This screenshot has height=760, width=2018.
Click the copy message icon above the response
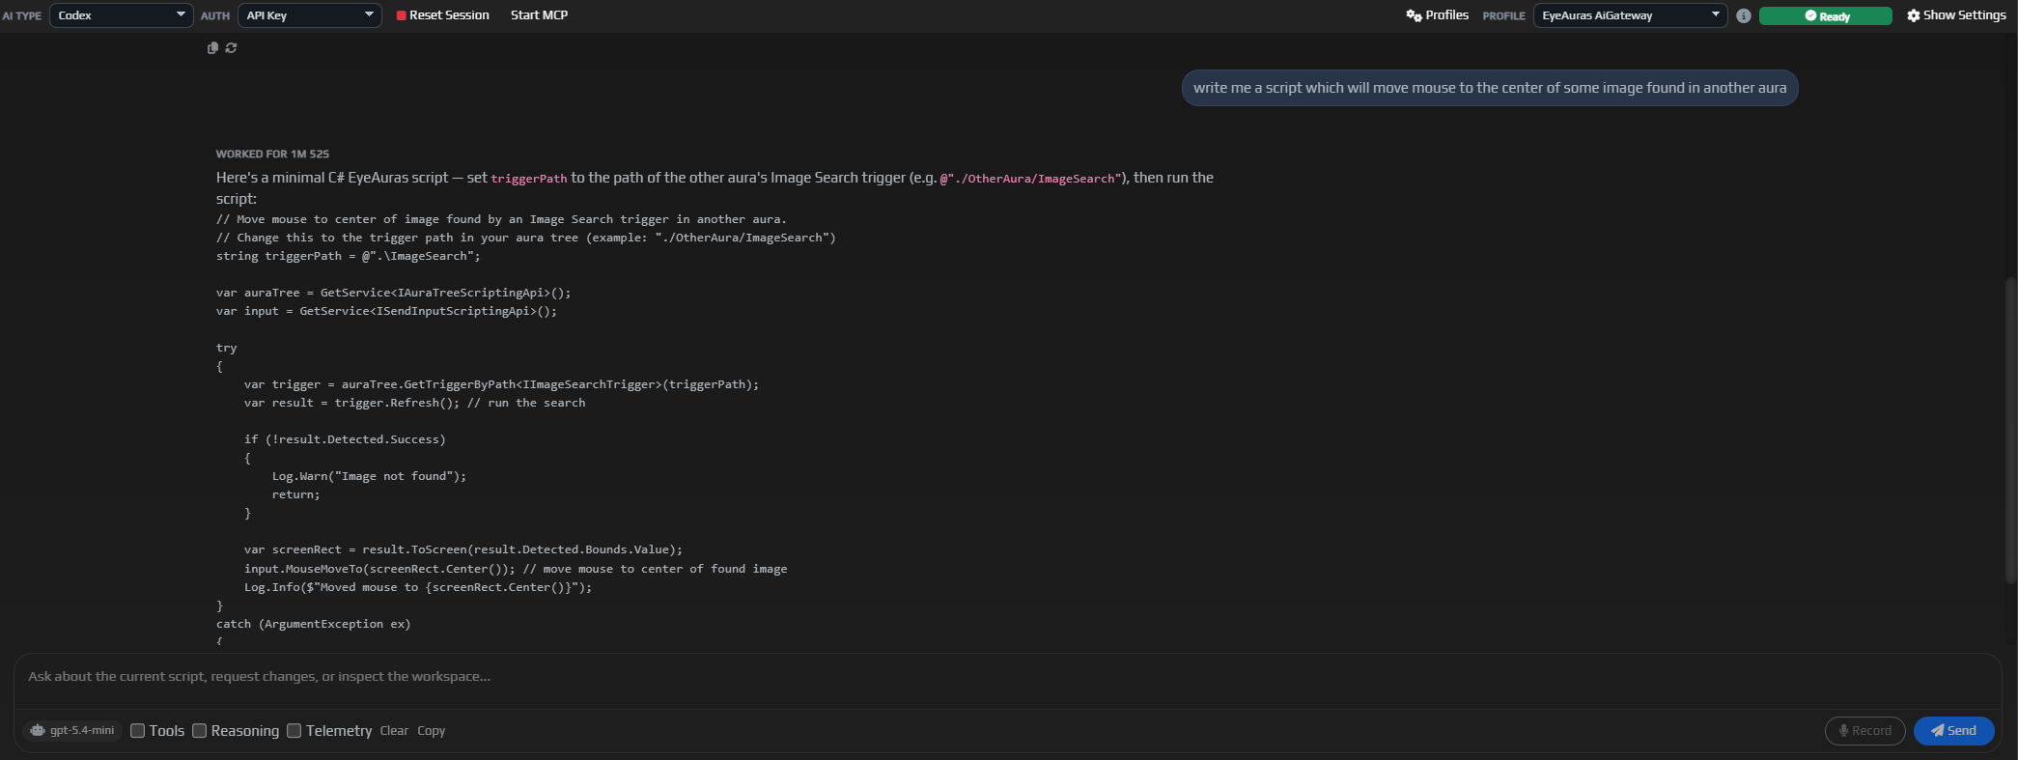212,48
